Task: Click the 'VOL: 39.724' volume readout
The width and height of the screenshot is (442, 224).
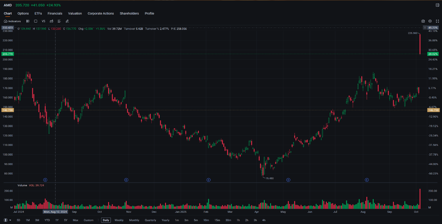Action: click(x=37, y=185)
